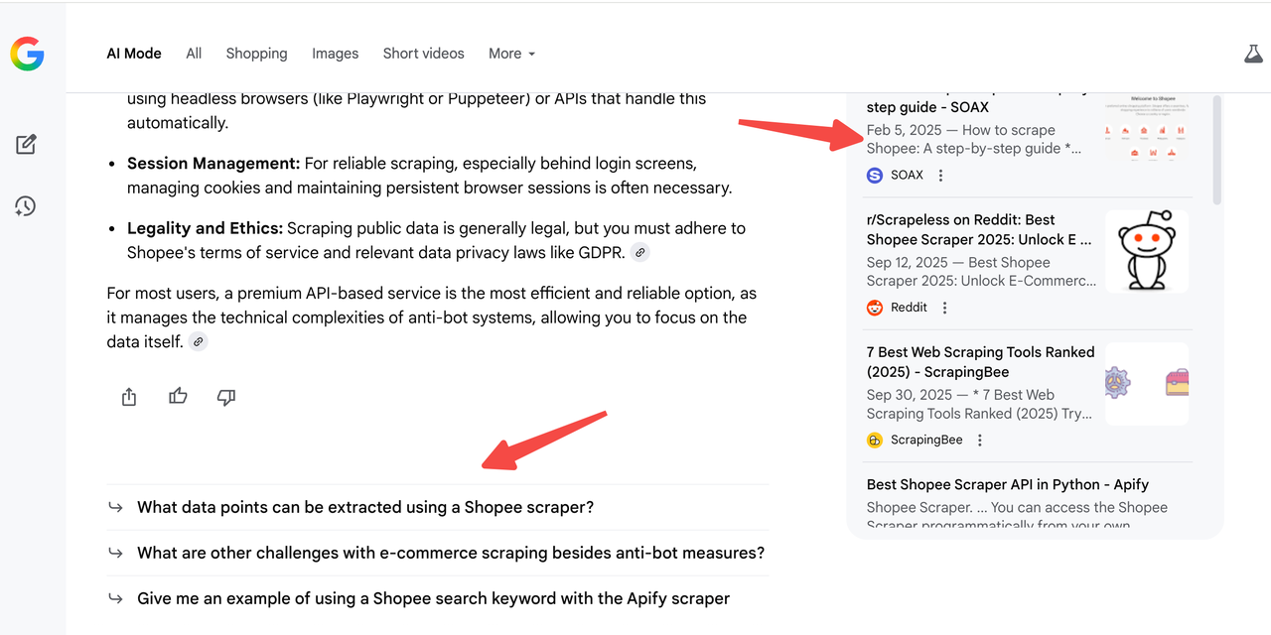Image resolution: width=1271 pixels, height=635 pixels.
Task: Share the AI response using the share icon
Action: 128,396
